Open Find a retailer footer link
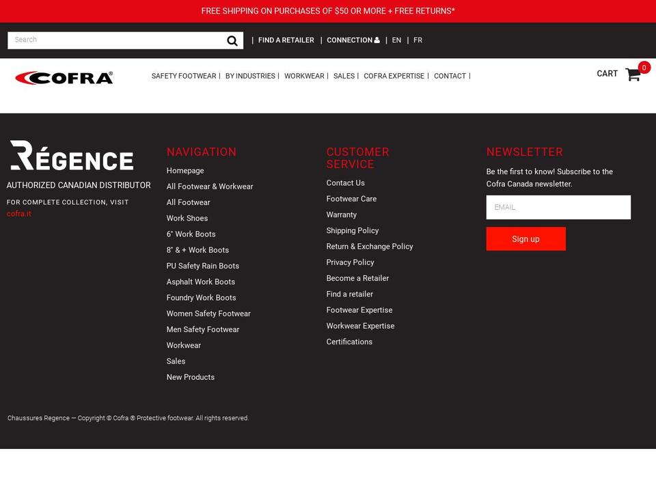This screenshot has width=656, height=492. (x=349, y=294)
